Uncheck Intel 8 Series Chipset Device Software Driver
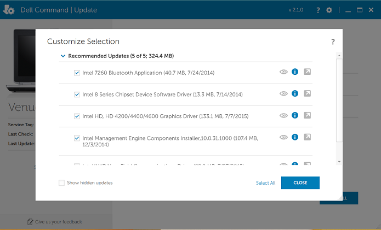Viewport: 381px width, 230px height. pyautogui.click(x=77, y=95)
